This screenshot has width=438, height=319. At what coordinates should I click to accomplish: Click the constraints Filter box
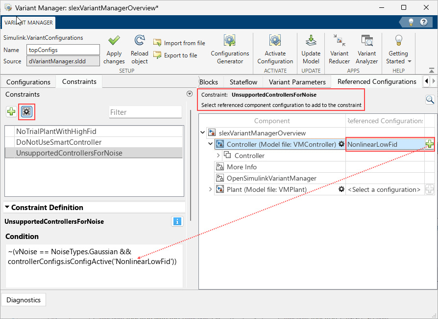point(145,112)
